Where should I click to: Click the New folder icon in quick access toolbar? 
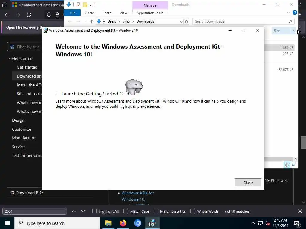(85, 5)
